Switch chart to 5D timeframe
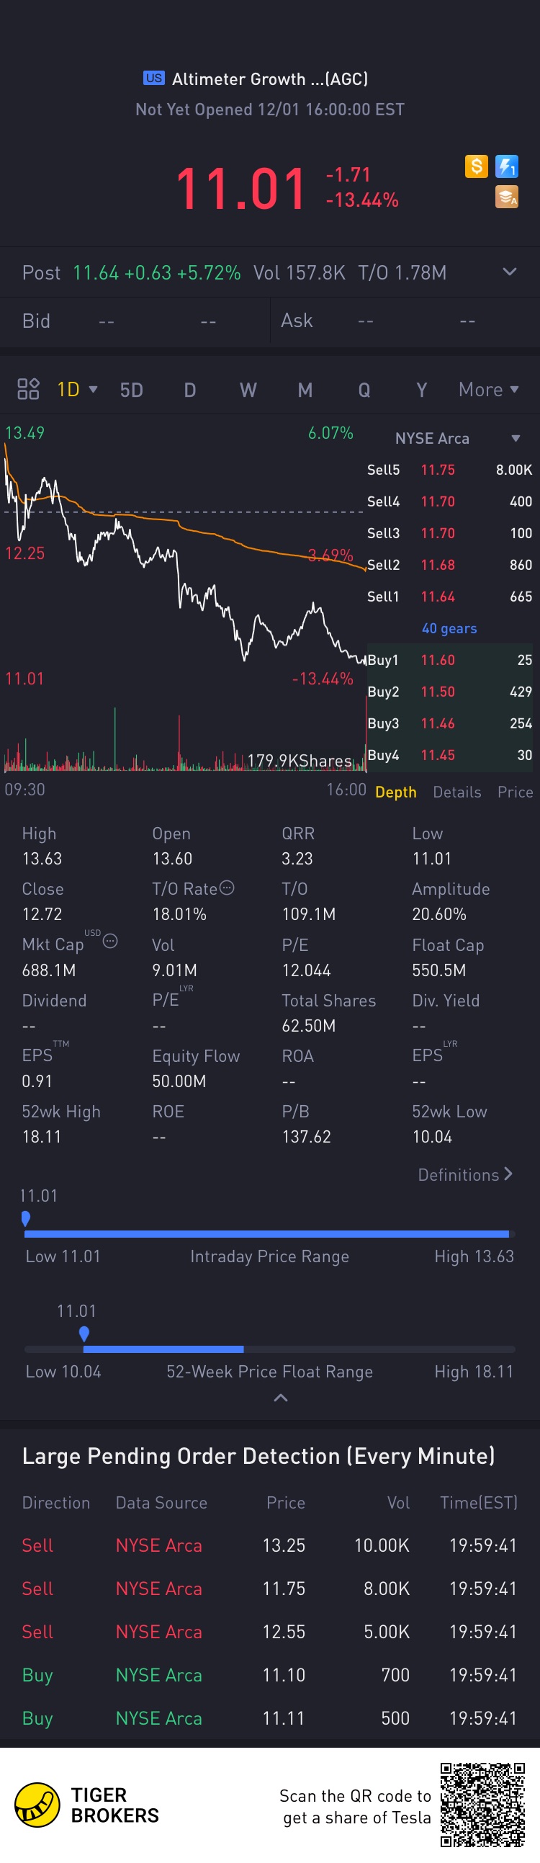The height and width of the screenshot is (1863, 540). pyautogui.click(x=132, y=390)
